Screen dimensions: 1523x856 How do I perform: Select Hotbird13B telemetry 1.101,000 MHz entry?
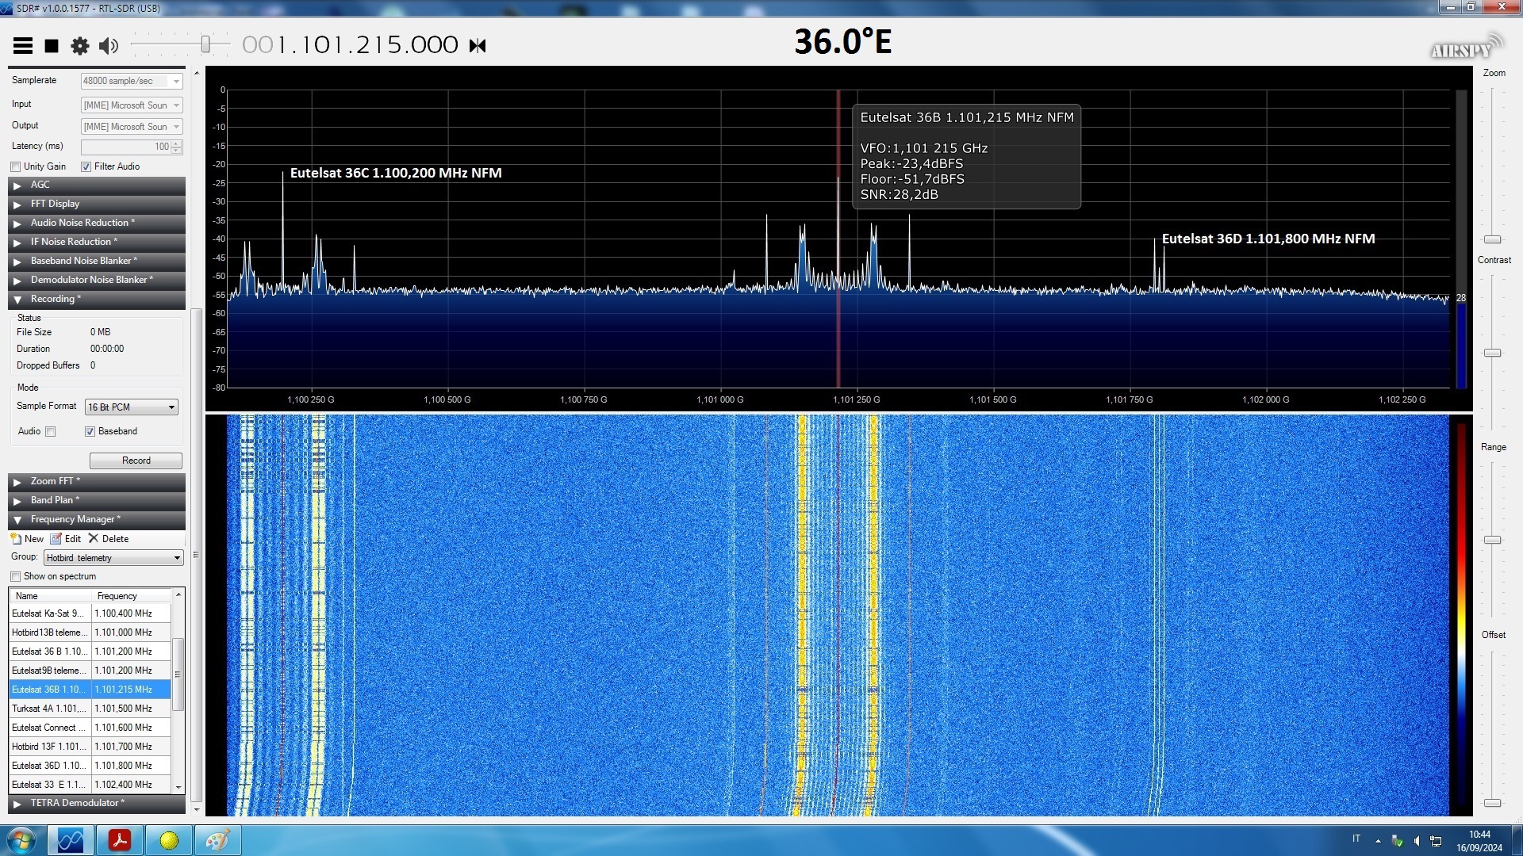click(x=90, y=632)
